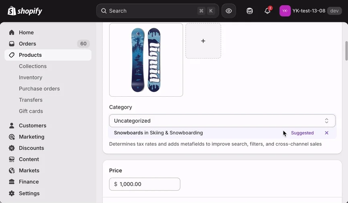Dismiss the Snowboards category suggestion
The height and width of the screenshot is (203, 348).
(x=327, y=133)
